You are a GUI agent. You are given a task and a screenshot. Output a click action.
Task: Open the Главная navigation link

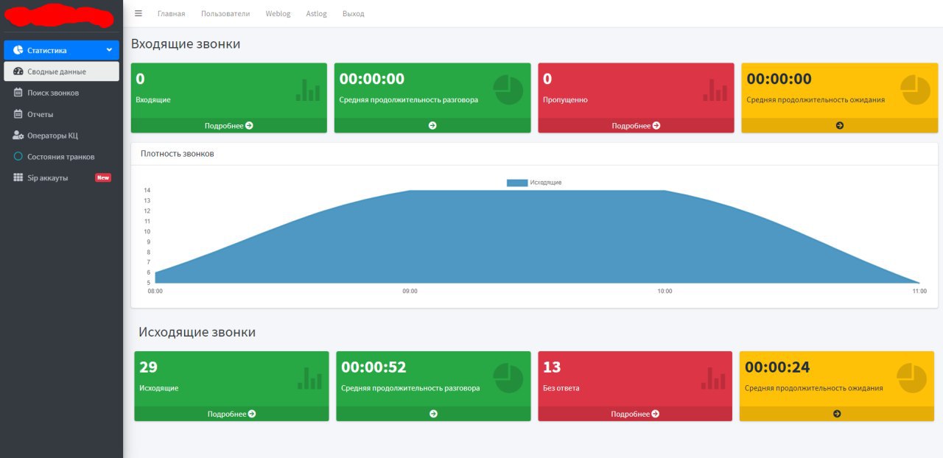pyautogui.click(x=171, y=14)
